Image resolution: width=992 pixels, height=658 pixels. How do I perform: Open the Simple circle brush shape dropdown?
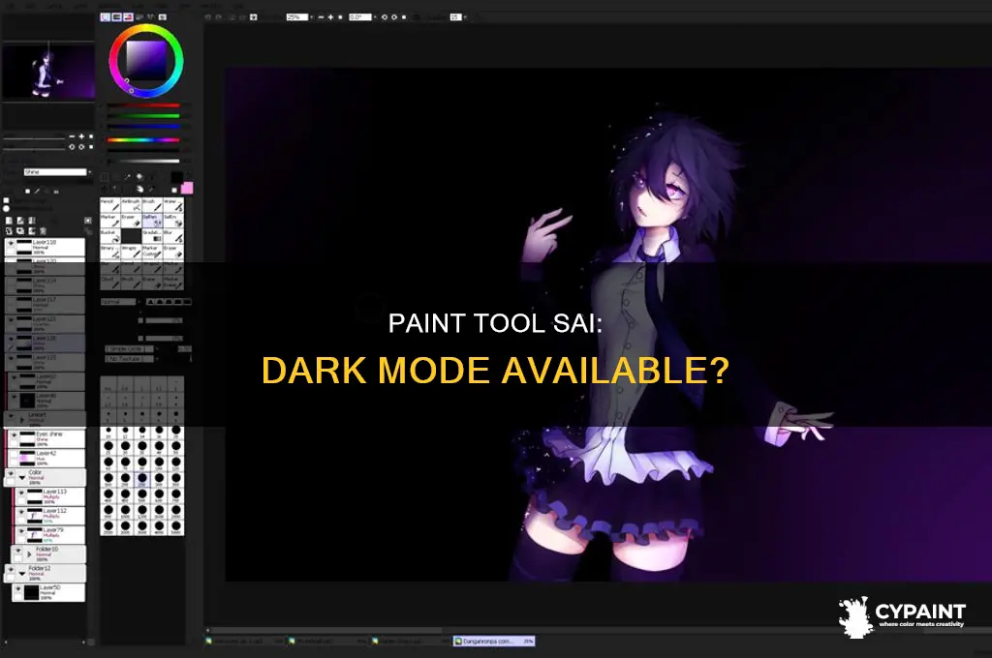click(131, 349)
